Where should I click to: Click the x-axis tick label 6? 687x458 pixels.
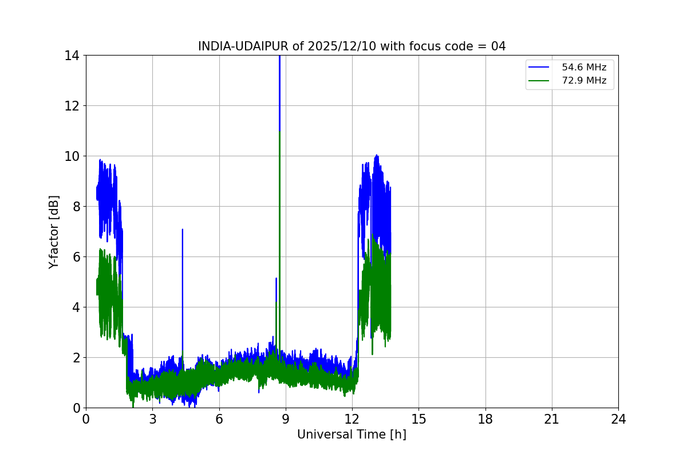pyautogui.click(x=219, y=419)
